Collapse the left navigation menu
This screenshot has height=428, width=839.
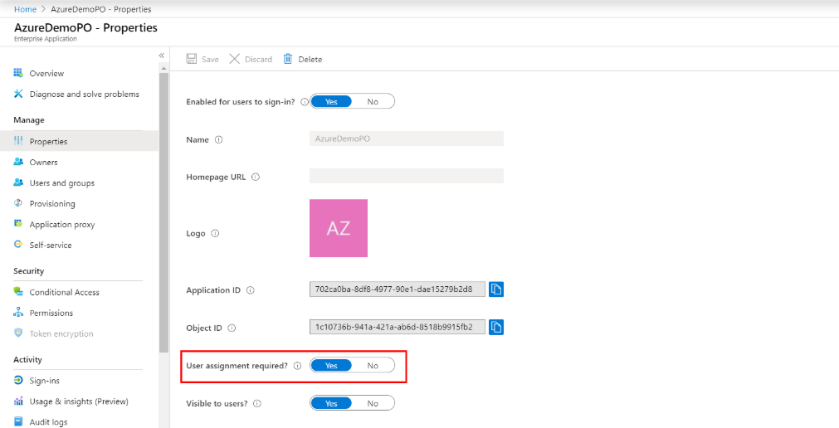point(162,56)
